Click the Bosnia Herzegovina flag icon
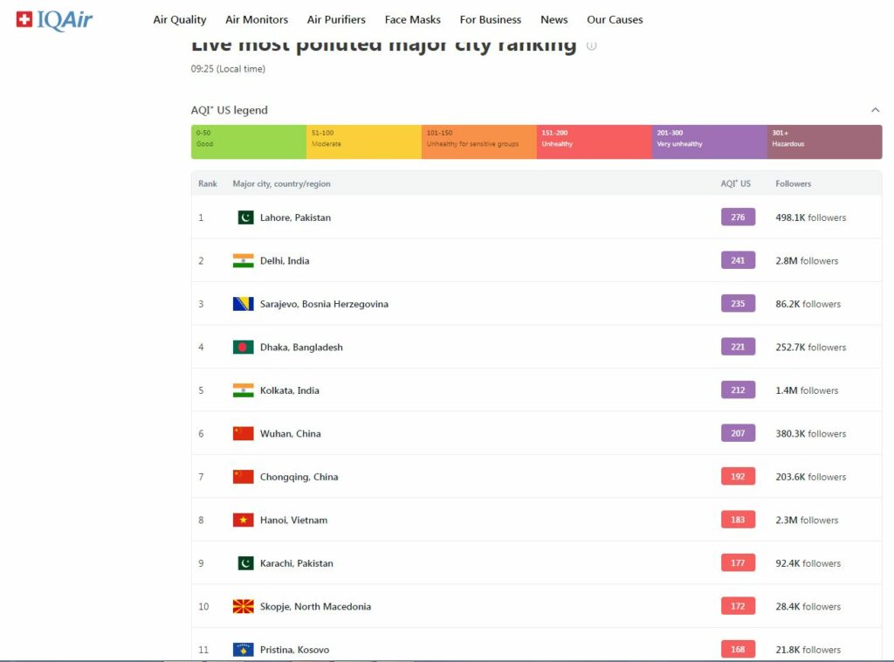The height and width of the screenshot is (662, 894). pyautogui.click(x=243, y=304)
